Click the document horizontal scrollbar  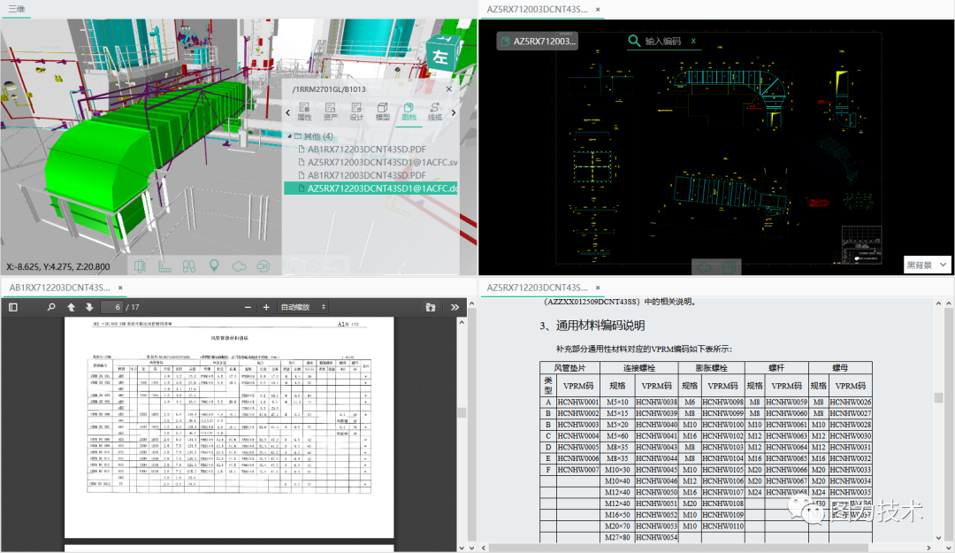(x=678, y=548)
